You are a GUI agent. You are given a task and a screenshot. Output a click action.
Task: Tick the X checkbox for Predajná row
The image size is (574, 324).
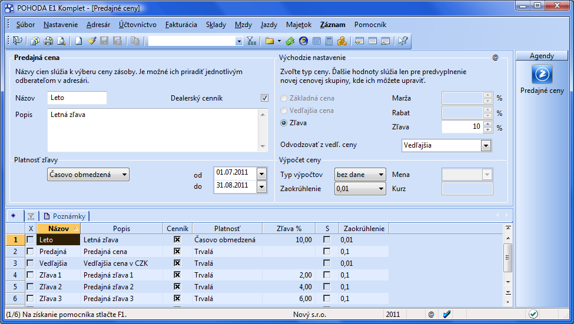pos(31,251)
